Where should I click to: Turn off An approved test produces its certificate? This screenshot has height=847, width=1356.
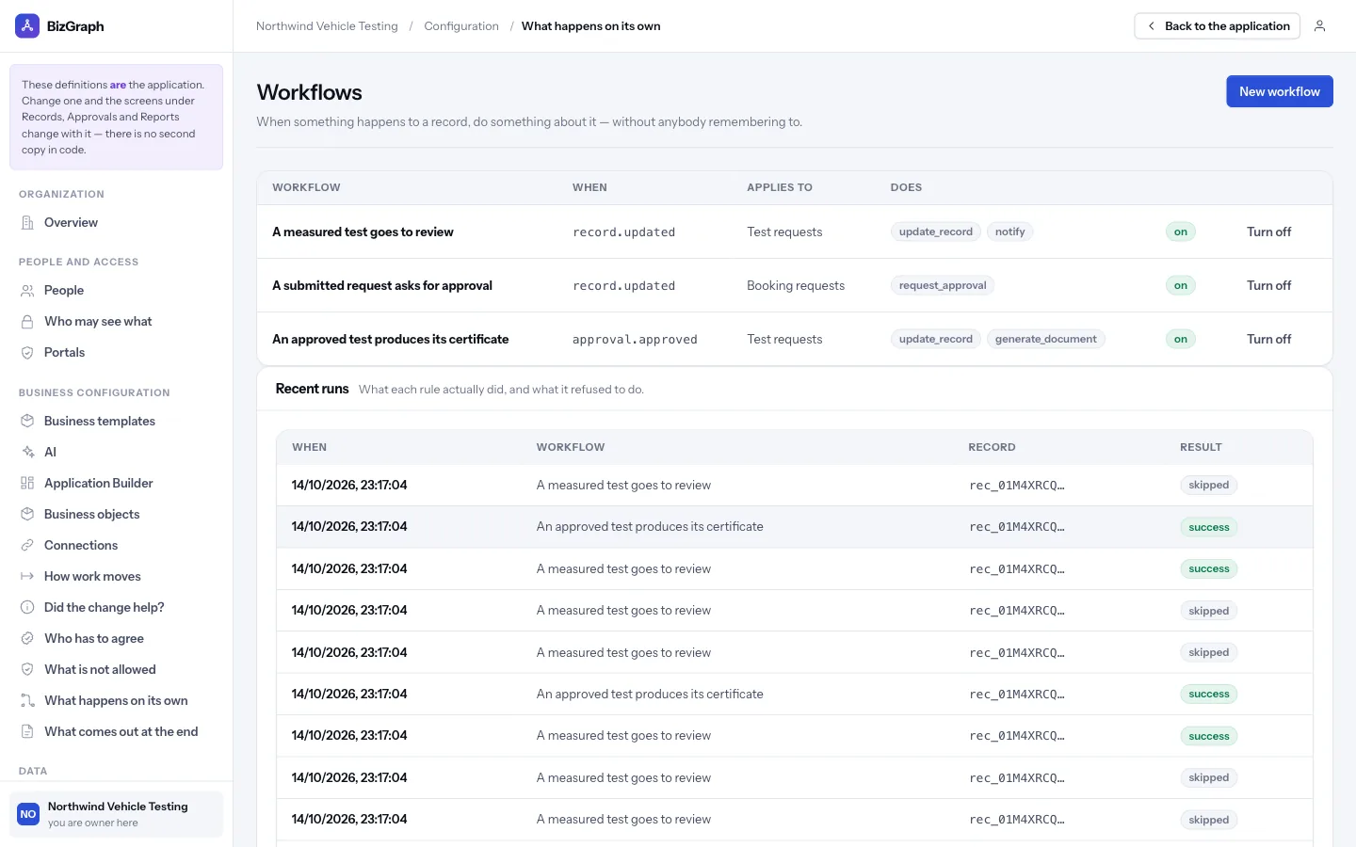click(x=1268, y=339)
